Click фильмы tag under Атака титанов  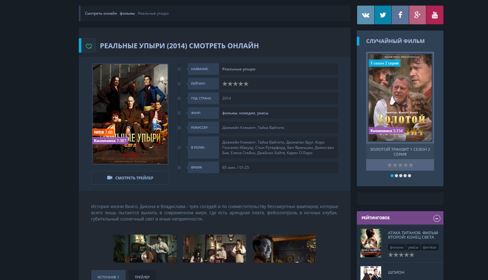(397, 247)
